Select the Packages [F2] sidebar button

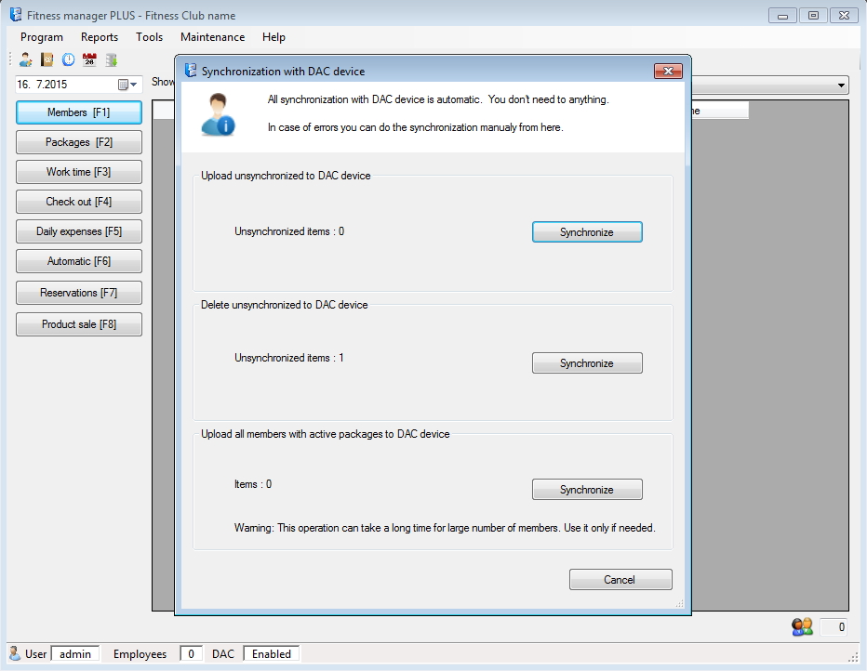(x=79, y=142)
